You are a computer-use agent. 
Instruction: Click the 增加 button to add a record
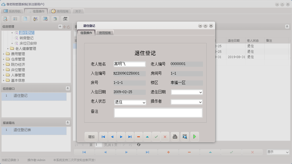91,136
